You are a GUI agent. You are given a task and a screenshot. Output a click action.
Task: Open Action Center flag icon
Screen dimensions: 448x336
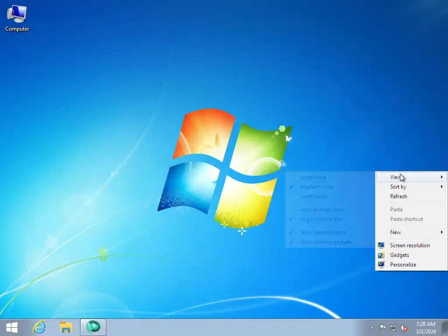click(382, 328)
